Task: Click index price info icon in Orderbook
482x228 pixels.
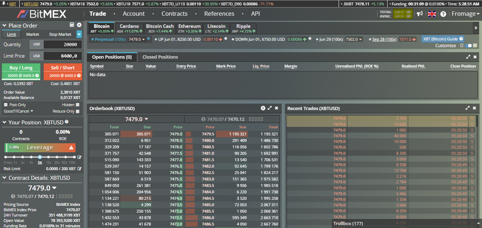Action: pos(203,119)
